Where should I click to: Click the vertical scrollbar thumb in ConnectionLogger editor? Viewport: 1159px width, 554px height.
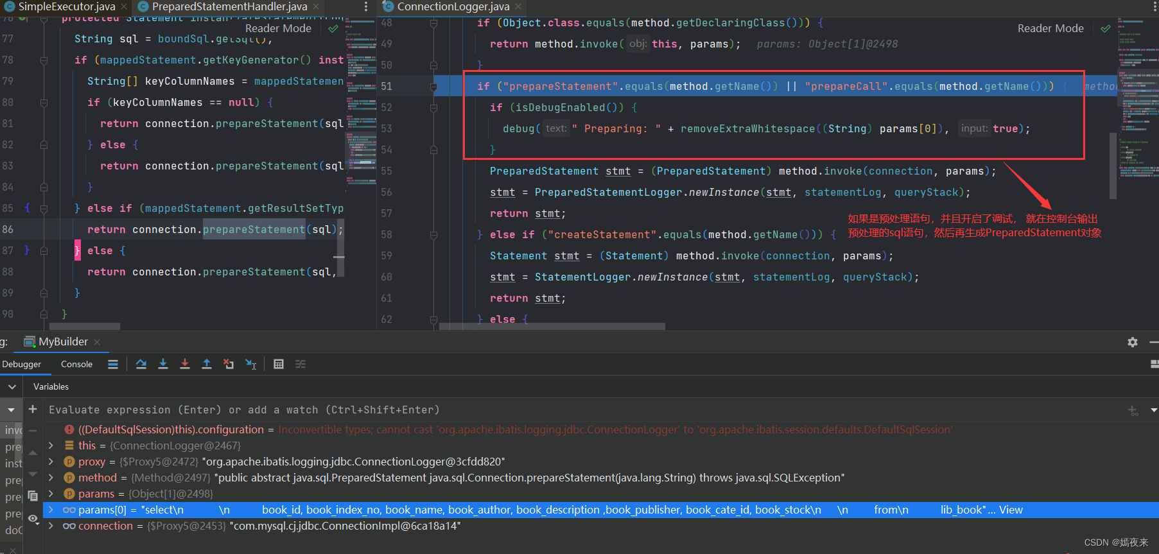(1113, 166)
